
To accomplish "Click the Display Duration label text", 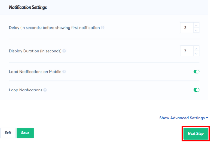I will click(35, 51).
